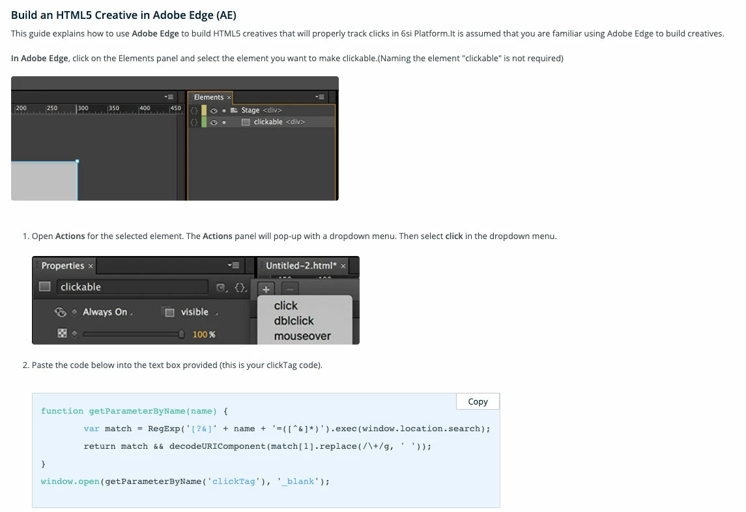Click 'var match = RegExp' code line

click(x=287, y=429)
